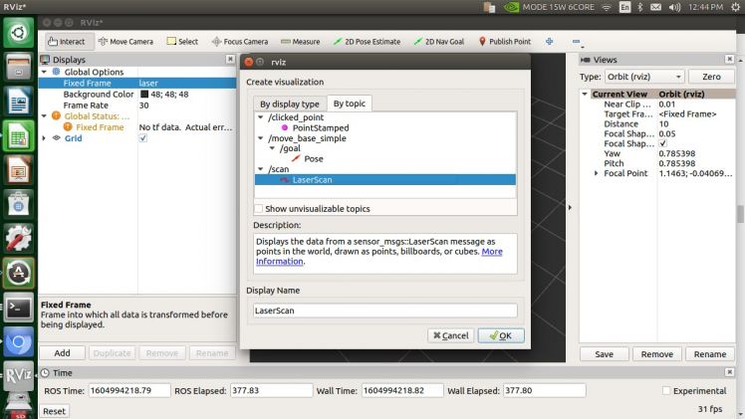The width and height of the screenshot is (745, 419).
Task: Click the Fixed Frame warning icon
Action: (68, 126)
